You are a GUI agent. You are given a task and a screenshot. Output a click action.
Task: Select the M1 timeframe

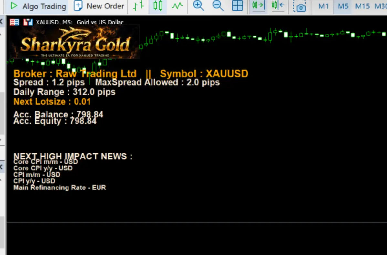(323, 6)
